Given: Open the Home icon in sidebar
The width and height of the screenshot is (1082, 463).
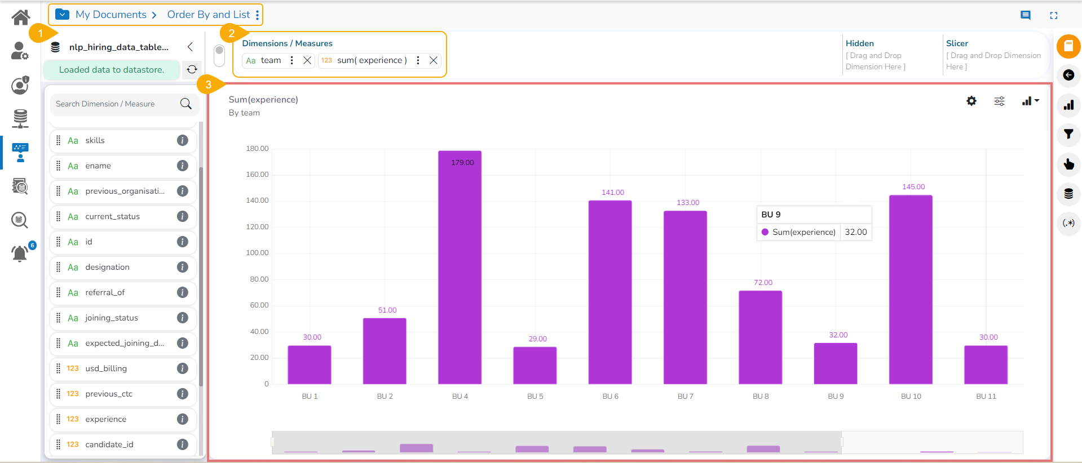Looking at the screenshot, I should point(21,17).
